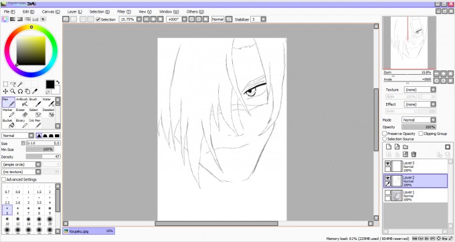The width and height of the screenshot is (455, 242).
Task: Open the Filter menu
Action: [x=124, y=11]
